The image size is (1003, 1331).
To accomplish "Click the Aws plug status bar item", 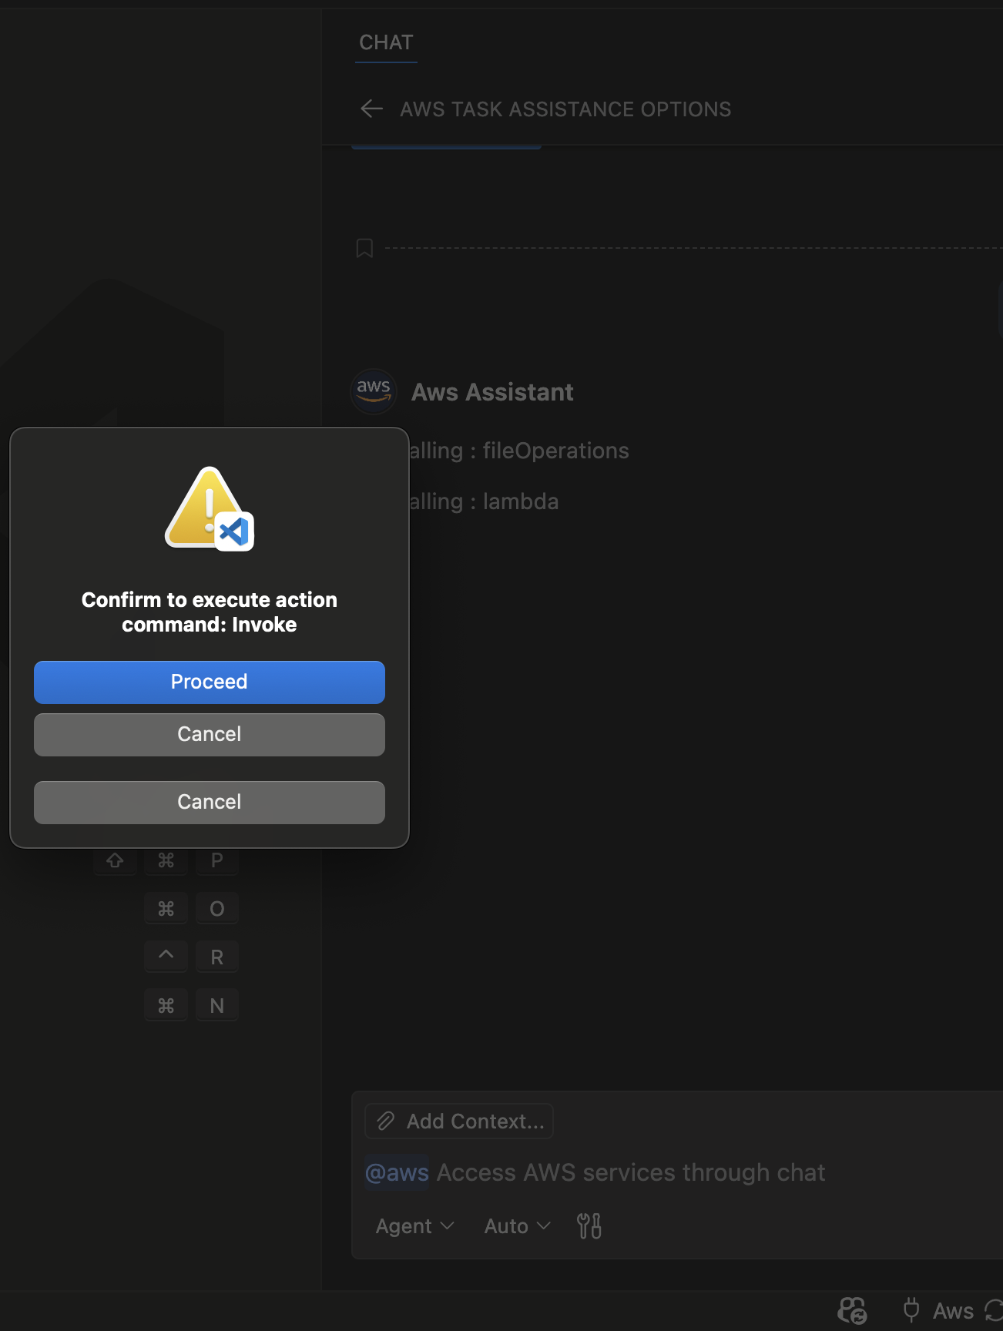I will 938,1310.
